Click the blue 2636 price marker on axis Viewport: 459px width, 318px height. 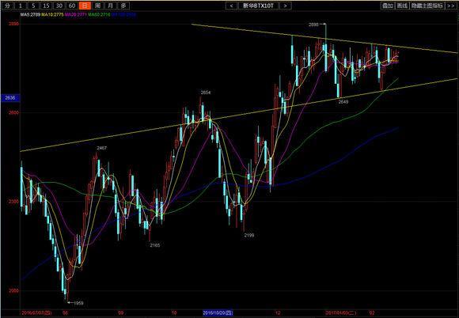click(10, 98)
